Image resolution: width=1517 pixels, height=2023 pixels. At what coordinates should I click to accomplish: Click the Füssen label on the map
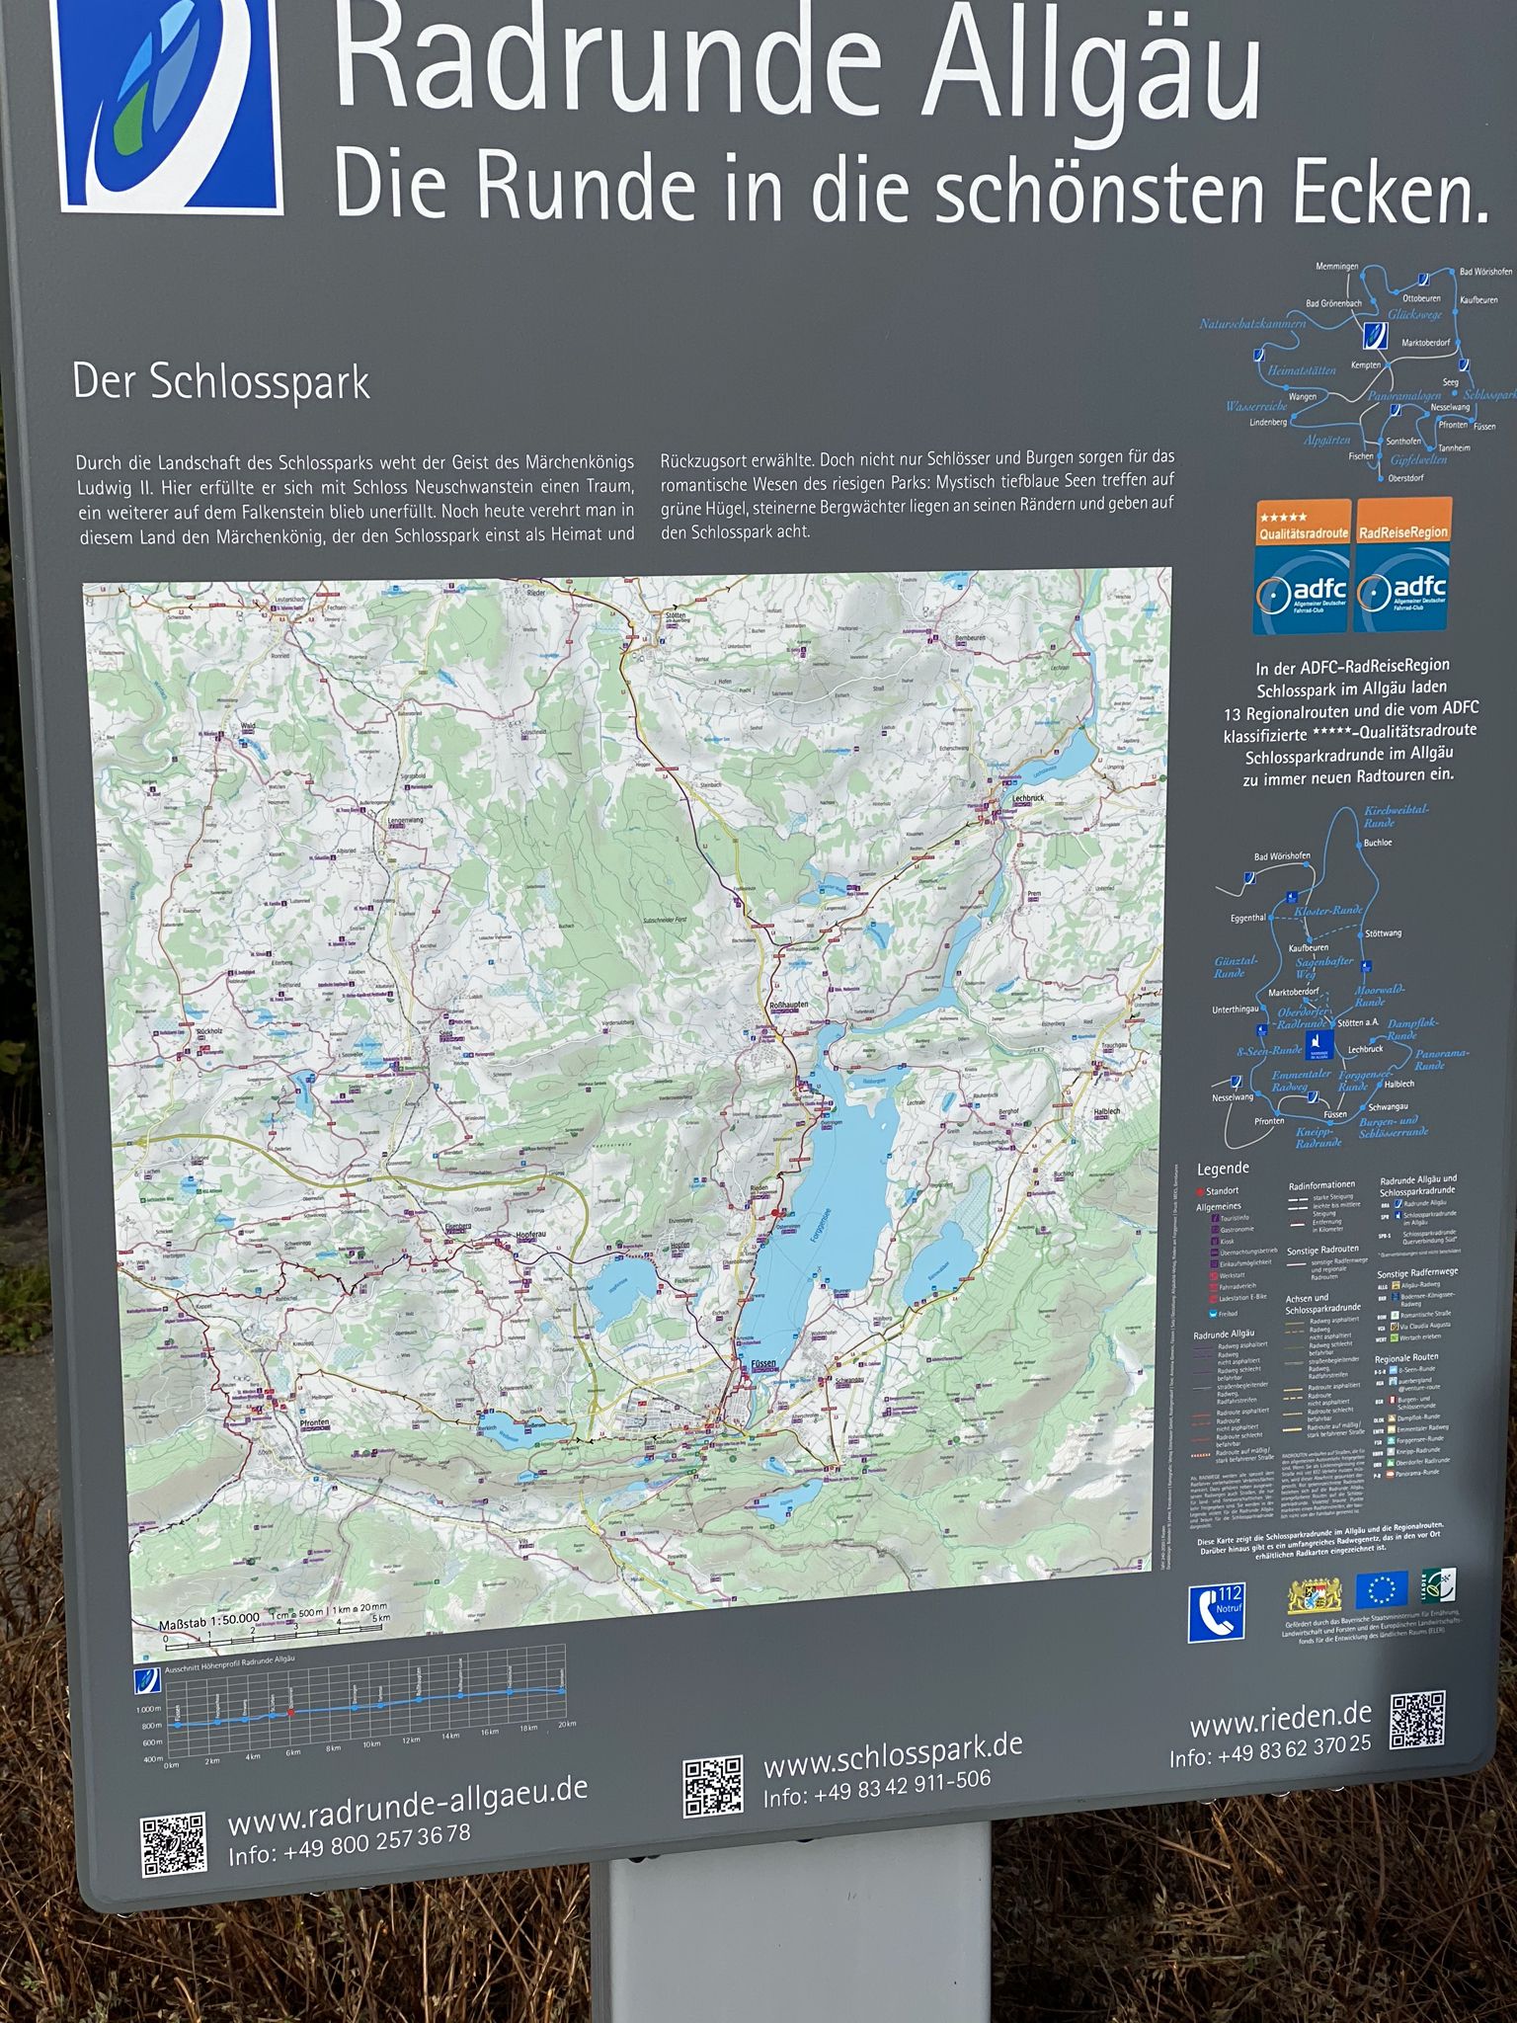(x=764, y=1363)
